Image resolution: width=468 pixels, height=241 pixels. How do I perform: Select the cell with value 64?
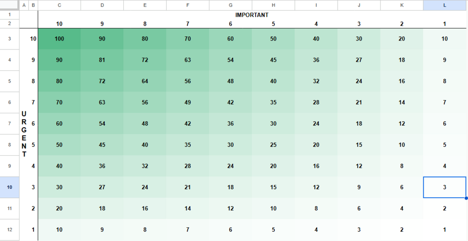(145, 81)
